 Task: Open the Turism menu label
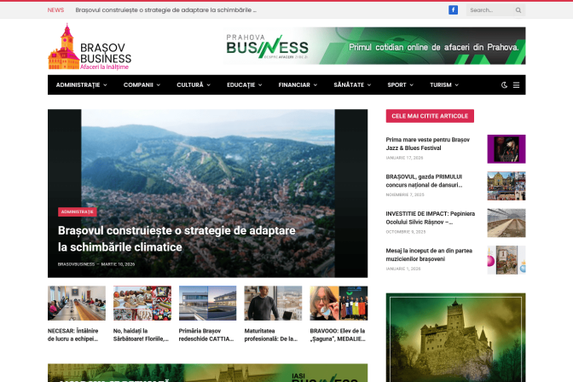click(441, 84)
